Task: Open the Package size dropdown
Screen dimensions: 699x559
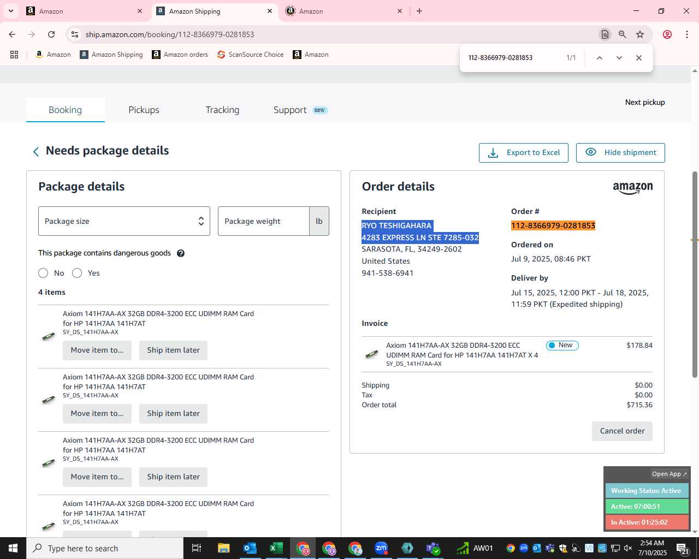Action: 124,221
